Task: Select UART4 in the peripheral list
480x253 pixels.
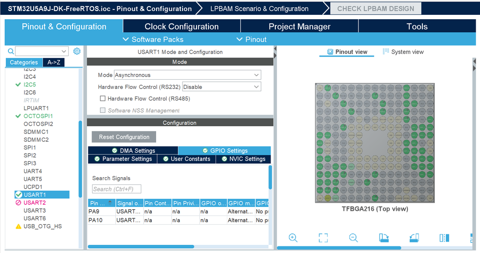Action: click(x=33, y=171)
